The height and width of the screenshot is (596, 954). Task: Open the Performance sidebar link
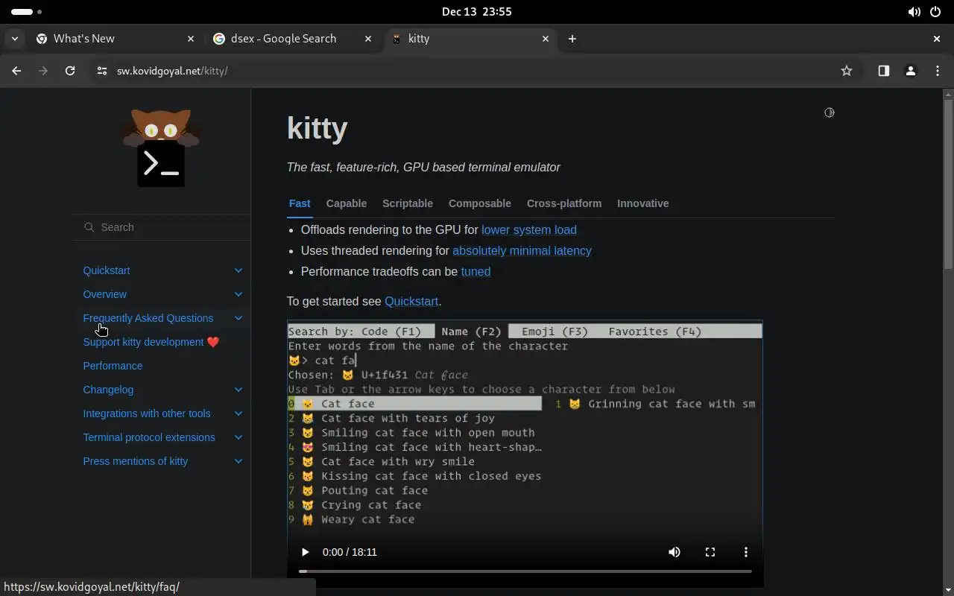click(113, 366)
